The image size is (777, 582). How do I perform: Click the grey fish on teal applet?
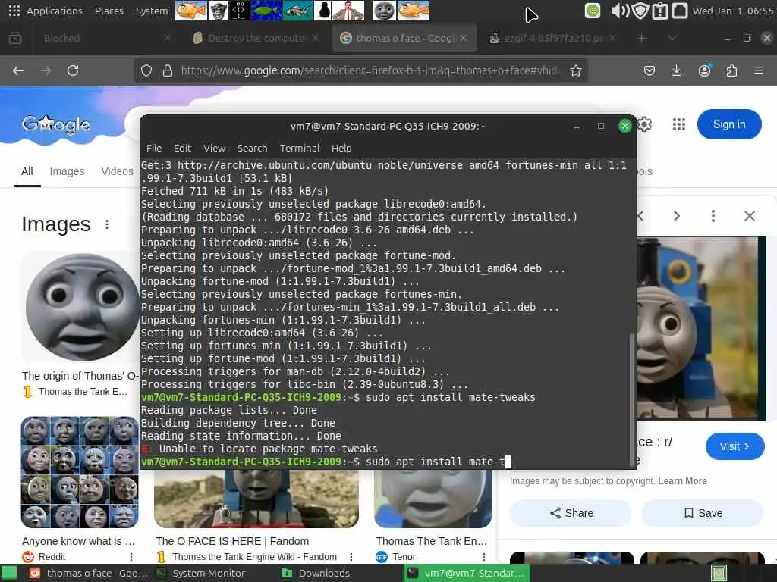pos(297,11)
